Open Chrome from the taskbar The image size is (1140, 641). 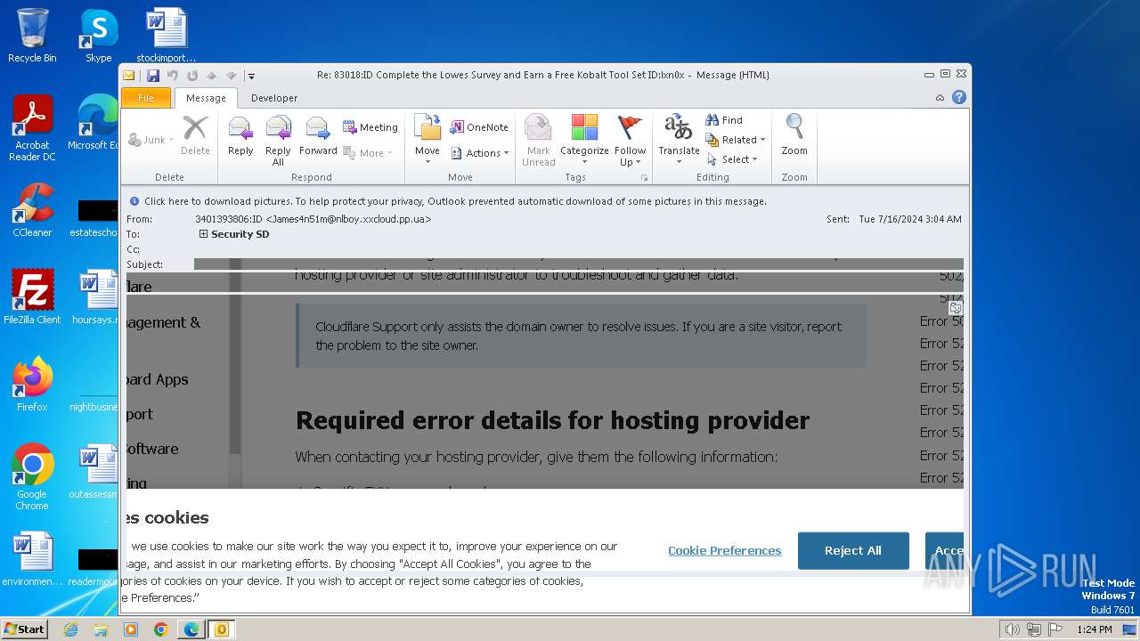(x=160, y=629)
